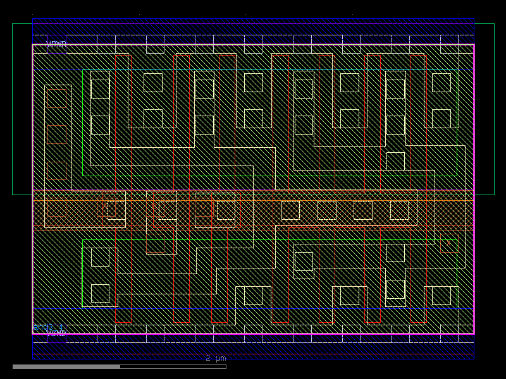Select the magenta cell boundary outline
The width and height of the screenshot is (506, 379).
[34, 189]
